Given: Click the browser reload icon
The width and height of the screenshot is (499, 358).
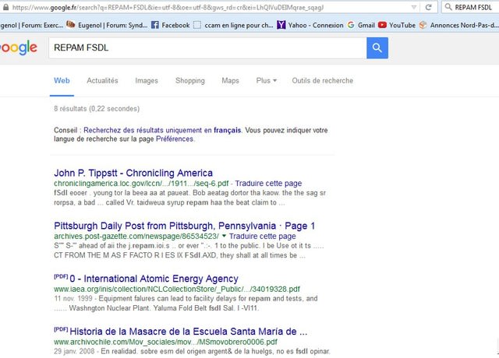Looking at the screenshot, I should 430,7.
